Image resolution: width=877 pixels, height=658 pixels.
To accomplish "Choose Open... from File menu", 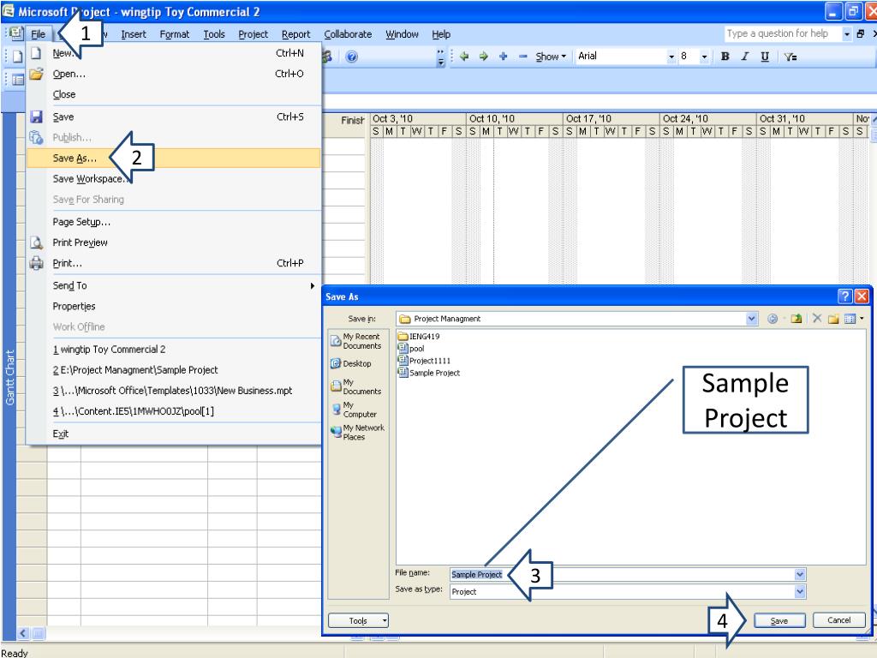I will [173, 74].
